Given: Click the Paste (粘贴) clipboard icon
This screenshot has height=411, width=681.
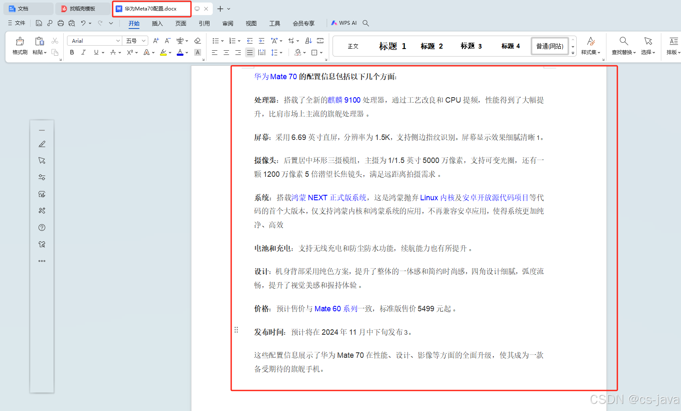Looking at the screenshot, I should [x=39, y=41].
